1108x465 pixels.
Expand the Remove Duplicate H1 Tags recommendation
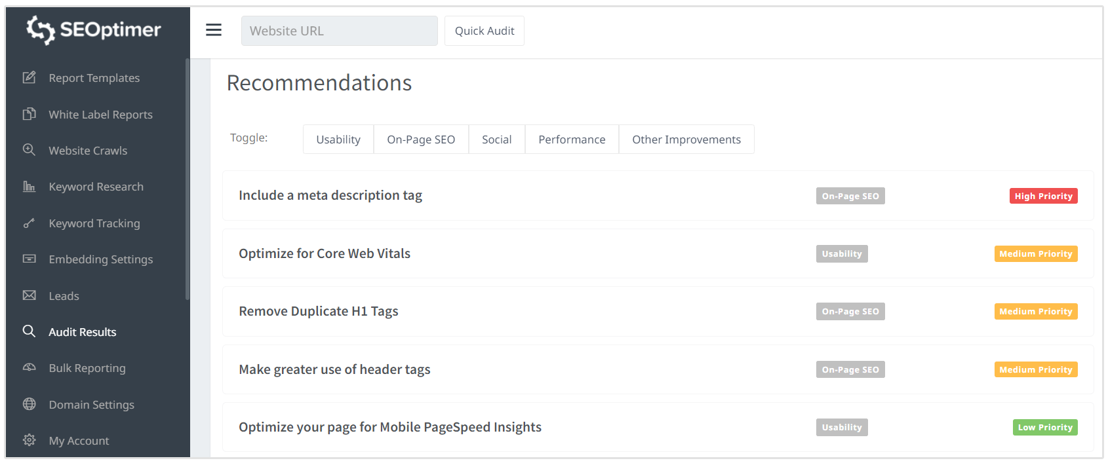[319, 311]
